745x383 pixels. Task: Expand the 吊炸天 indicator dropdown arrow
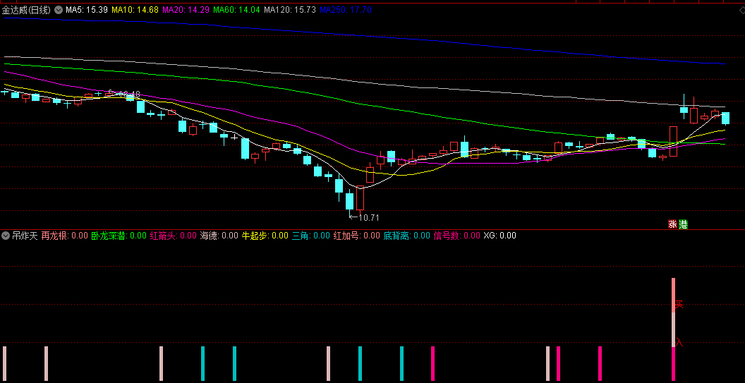pos(6,235)
